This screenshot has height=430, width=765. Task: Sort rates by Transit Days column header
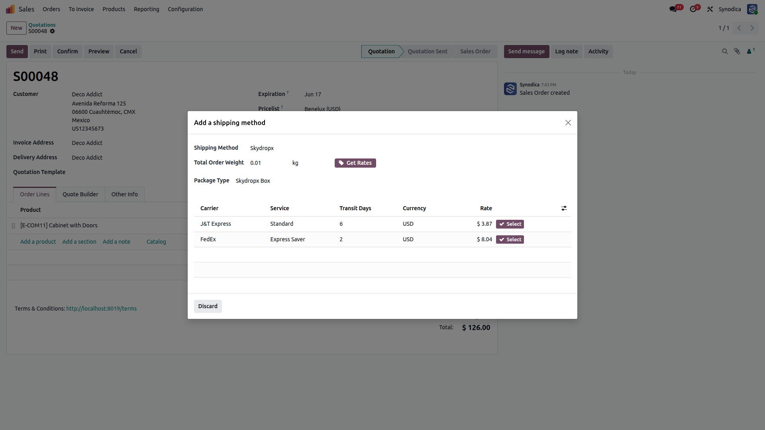click(355, 208)
